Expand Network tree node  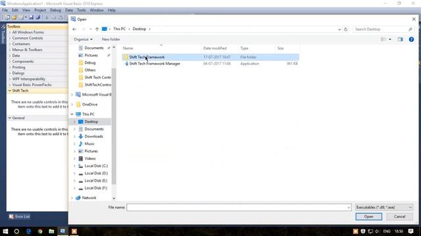click(x=72, y=198)
